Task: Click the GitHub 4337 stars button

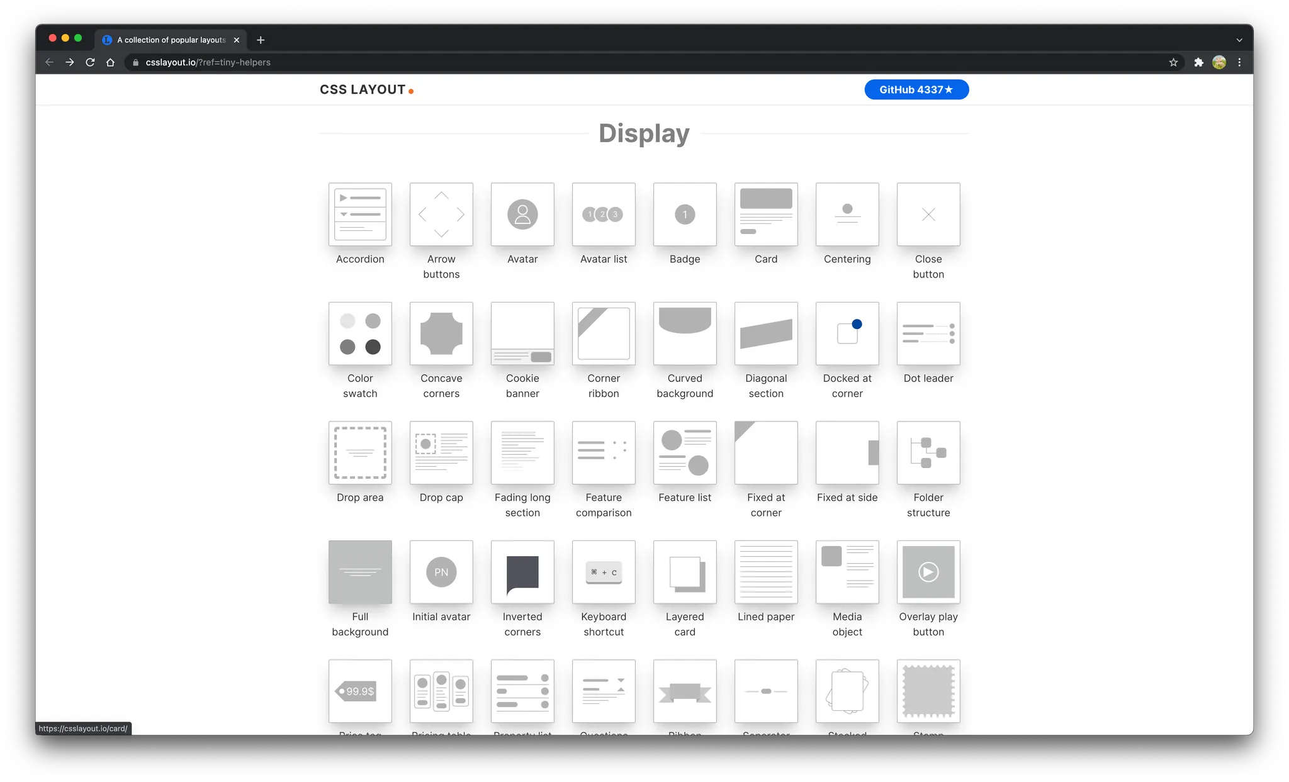Action: tap(916, 90)
